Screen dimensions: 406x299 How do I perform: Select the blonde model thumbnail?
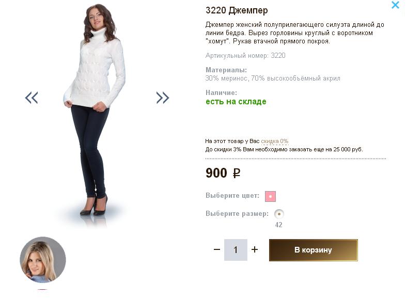[x=43, y=260]
